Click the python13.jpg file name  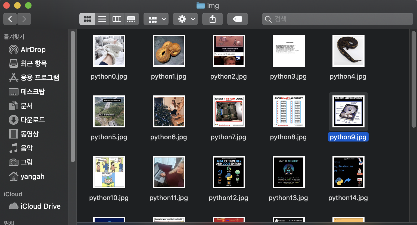point(288,198)
